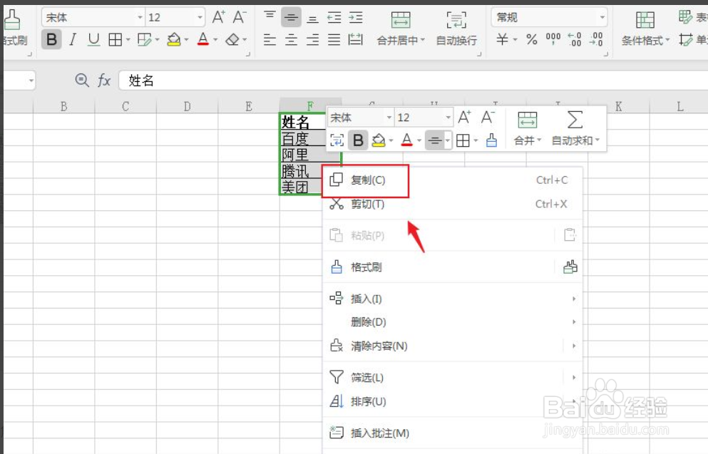Click the ribbon red font color icon
This screenshot has height=454, width=708.
(x=203, y=40)
